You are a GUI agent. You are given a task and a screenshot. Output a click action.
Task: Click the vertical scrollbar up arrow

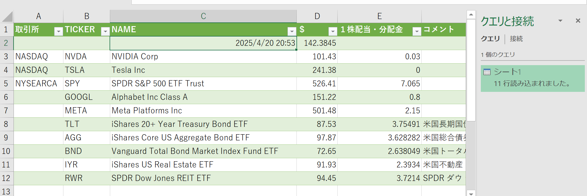coord(471,14)
